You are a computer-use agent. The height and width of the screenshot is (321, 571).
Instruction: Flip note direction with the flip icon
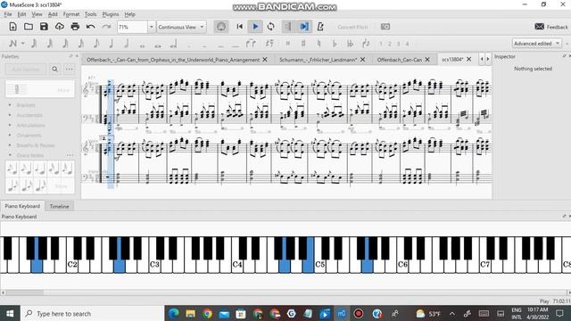coord(366,44)
